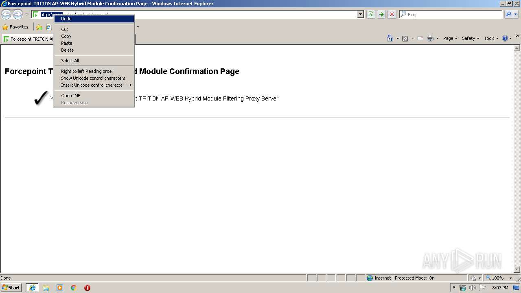Click the red Stop loading button

[x=392, y=15]
